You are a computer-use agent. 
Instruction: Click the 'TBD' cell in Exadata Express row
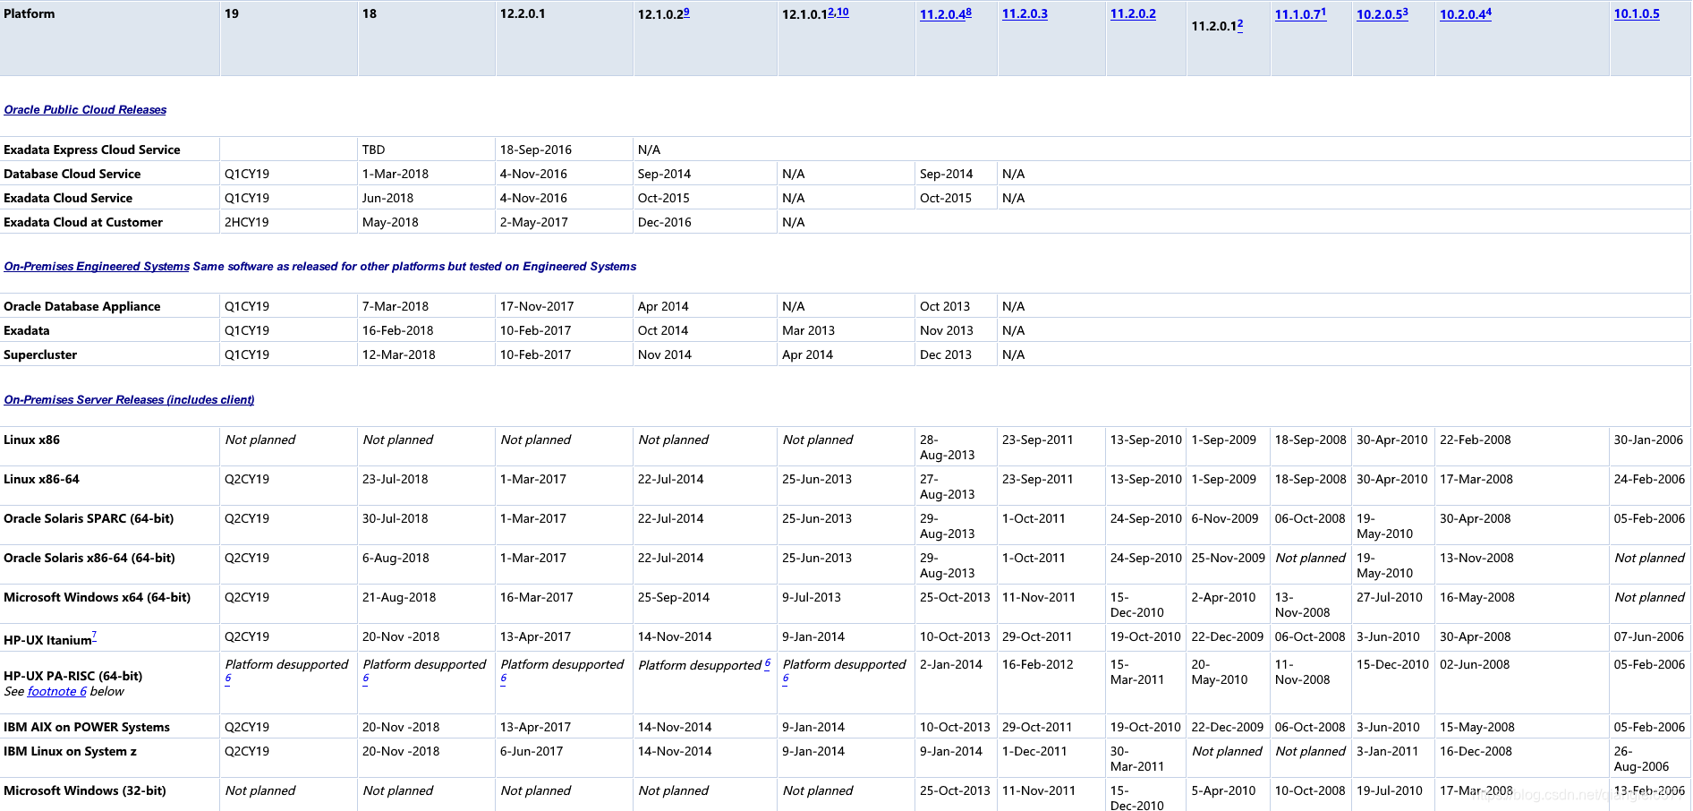click(374, 150)
